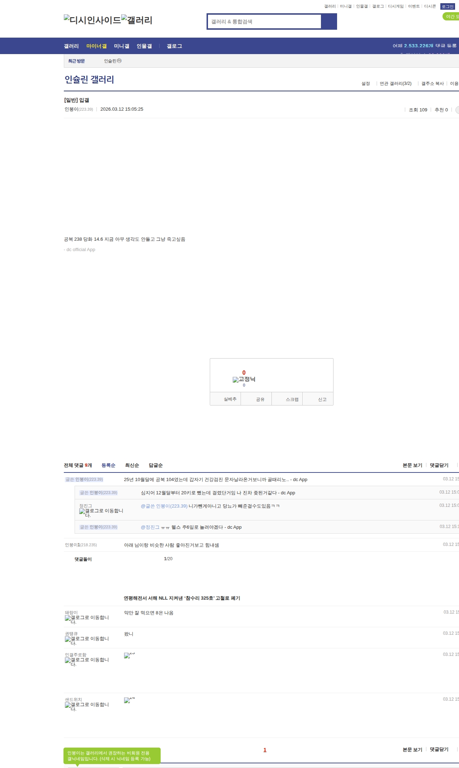Click commenter nickname 인갤주로함
Screen dimensions: 459x768
coord(76,655)
